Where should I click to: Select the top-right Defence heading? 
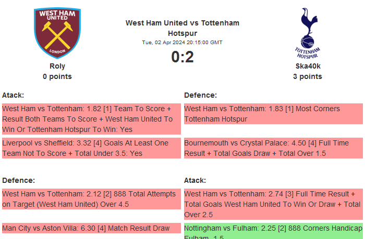200,95
